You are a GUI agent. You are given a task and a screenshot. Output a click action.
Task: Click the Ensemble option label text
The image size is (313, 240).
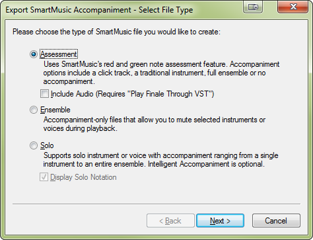(55, 110)
